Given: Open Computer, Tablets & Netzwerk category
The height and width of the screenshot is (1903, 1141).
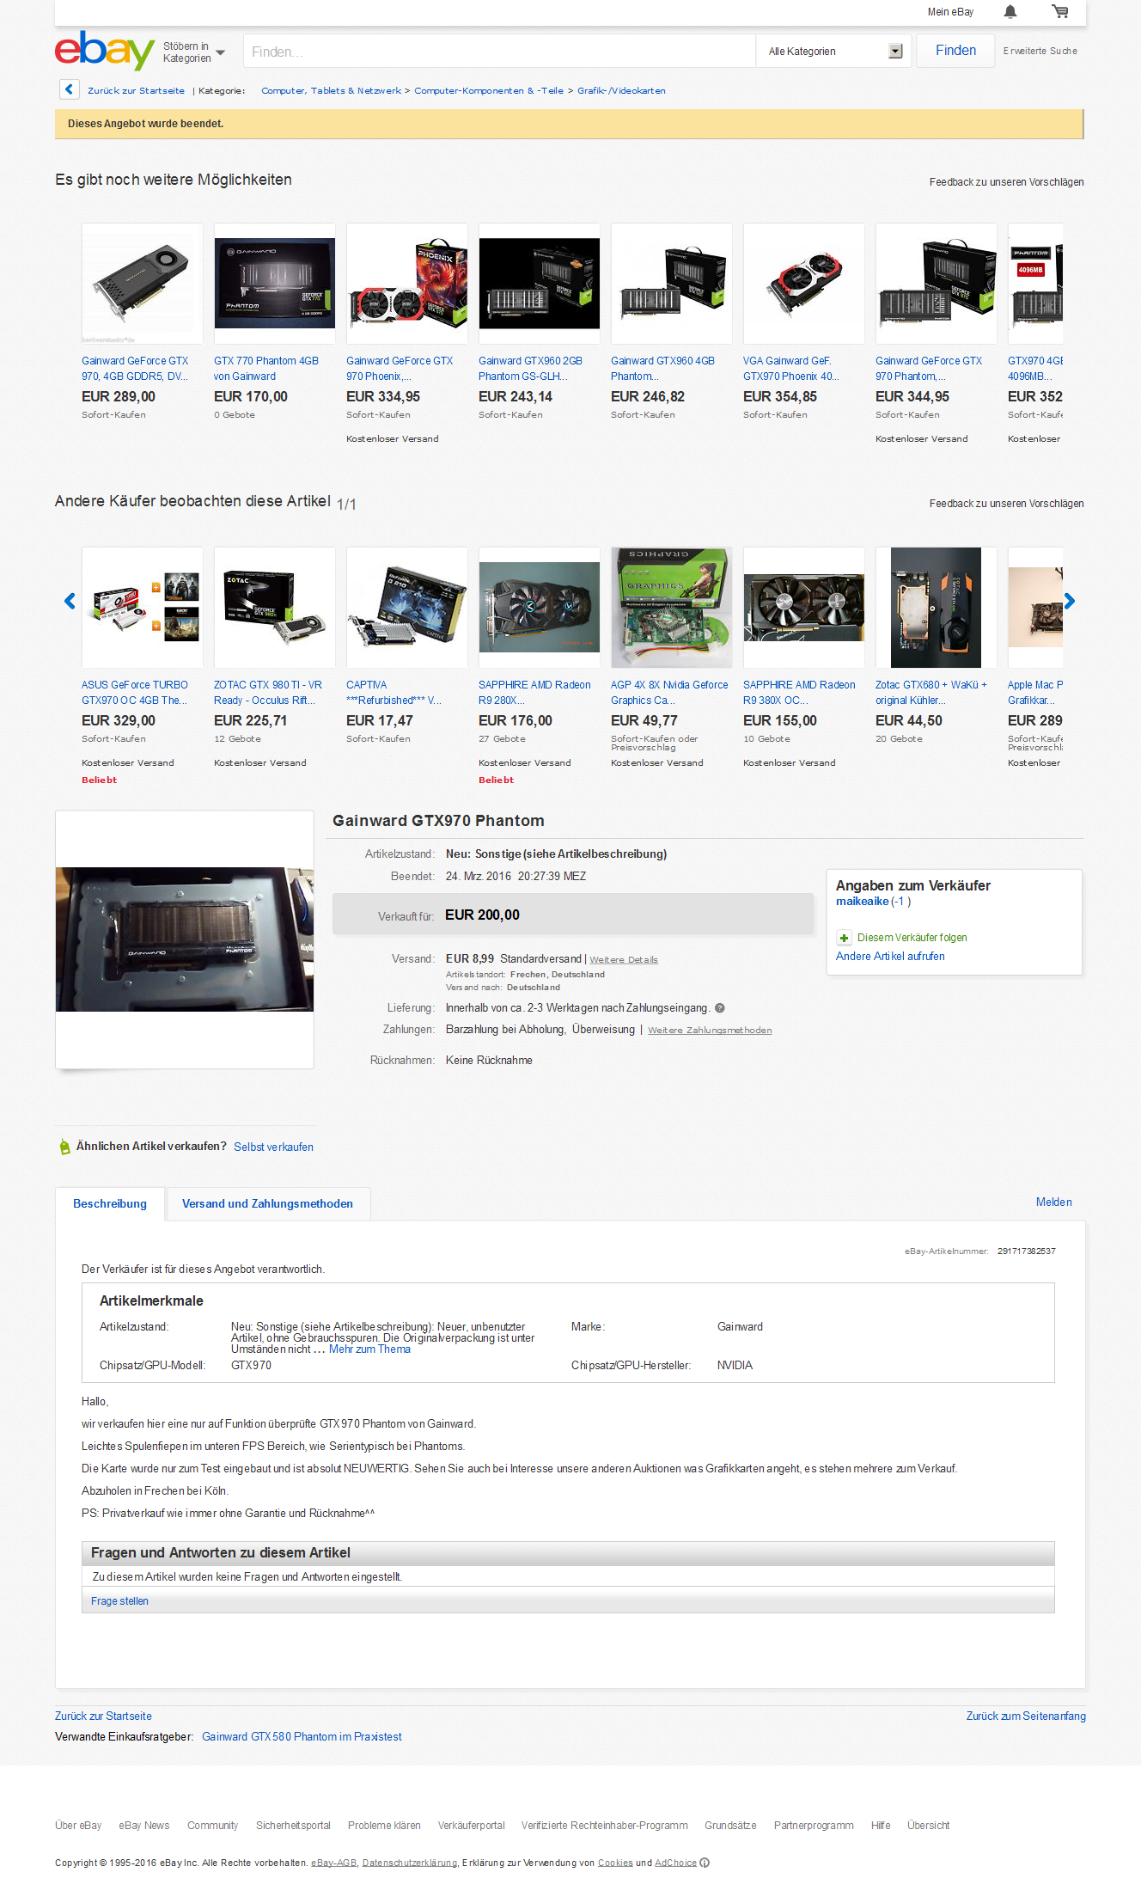Looking at the screenshot, I should click(331, 90).
